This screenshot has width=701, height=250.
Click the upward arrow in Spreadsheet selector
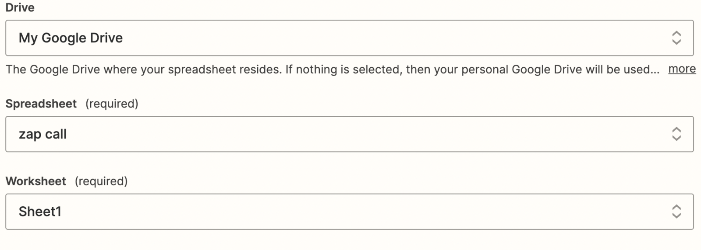click(x=676, y=129)
